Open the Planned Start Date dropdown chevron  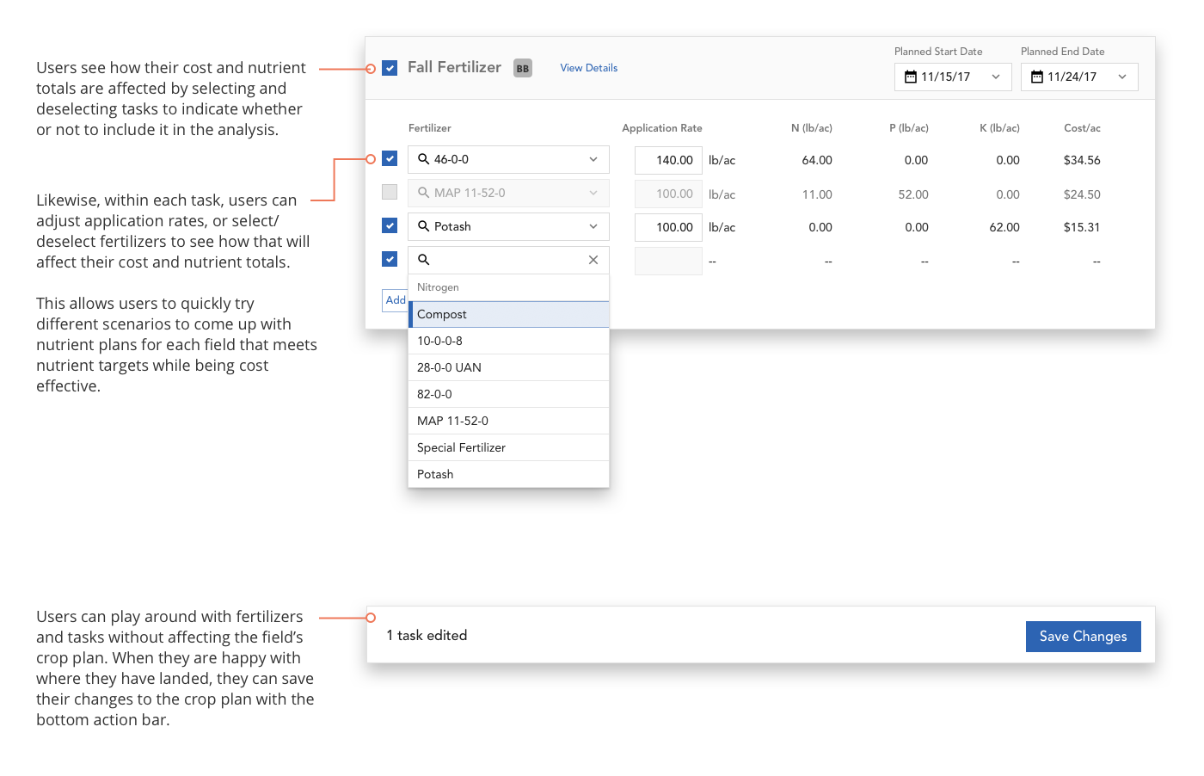(996, 77)
